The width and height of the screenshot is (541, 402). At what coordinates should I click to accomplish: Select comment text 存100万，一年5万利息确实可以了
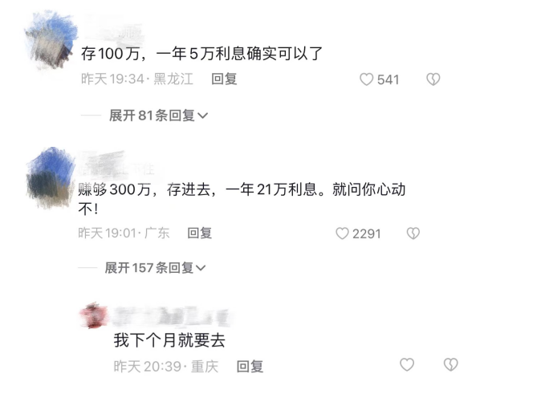pyautogui.click(x=201, y=54)
